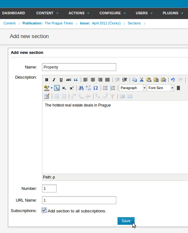Cut selected text with scissors icon
188x233 pixels.
point(142,80)
